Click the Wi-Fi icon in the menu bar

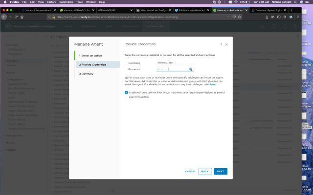pyautogui.click(x=236, y=2)
